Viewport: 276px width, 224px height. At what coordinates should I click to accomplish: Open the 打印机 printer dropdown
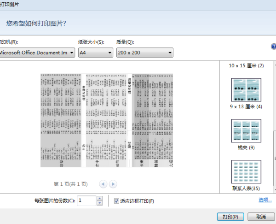[x=37, y=53]
